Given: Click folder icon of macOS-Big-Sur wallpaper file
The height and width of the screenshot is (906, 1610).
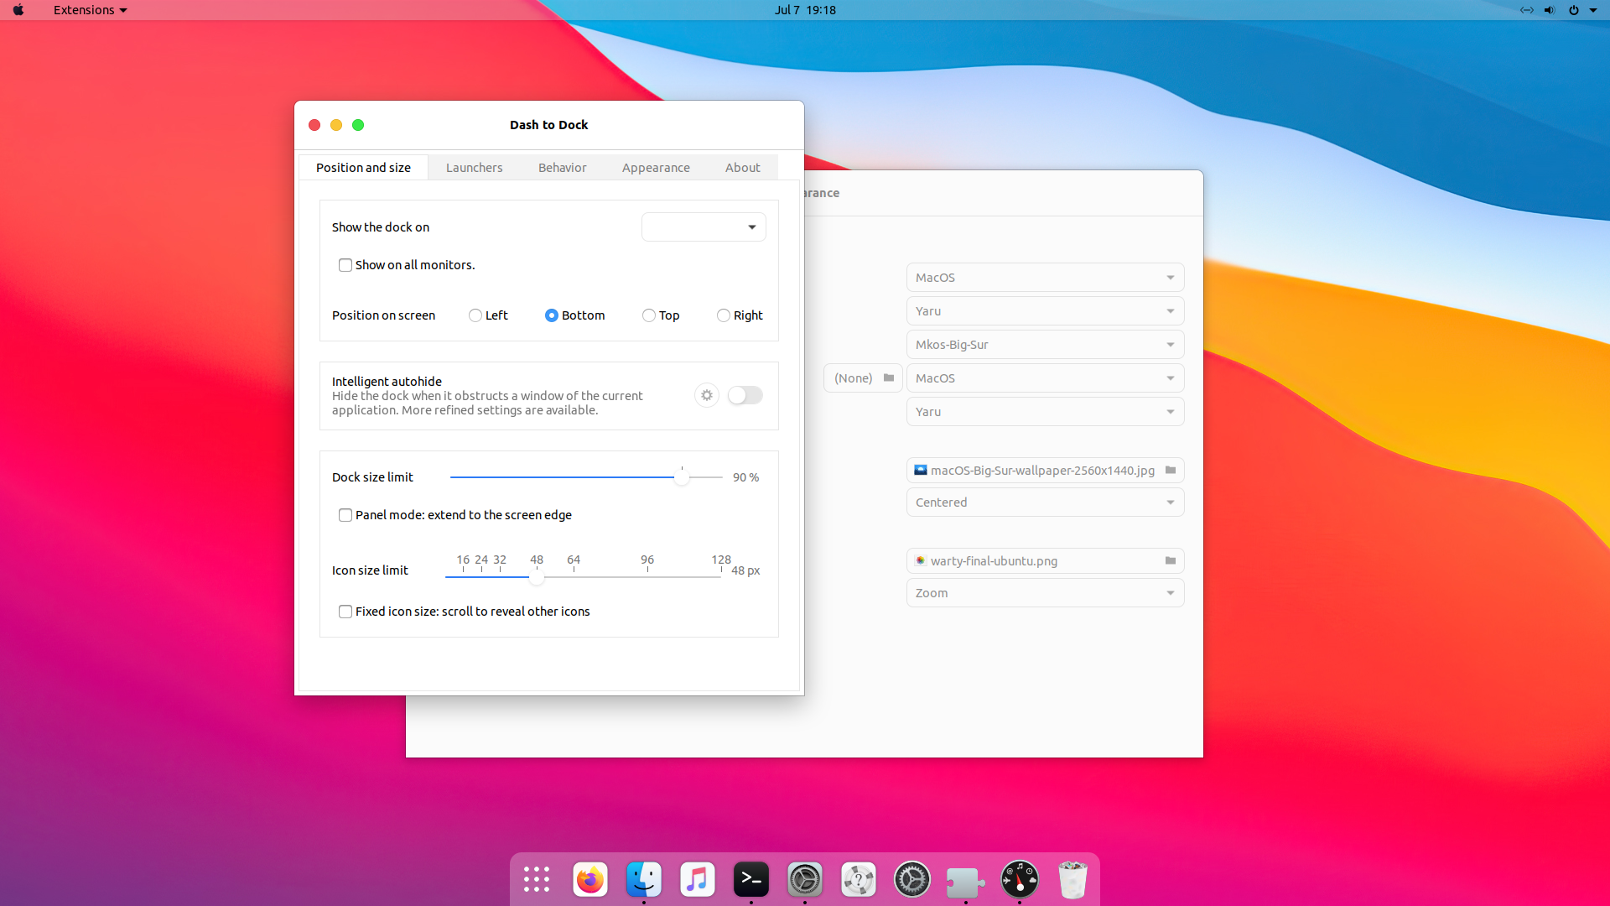Looking at the screenshot, I should click(1171, 470).
